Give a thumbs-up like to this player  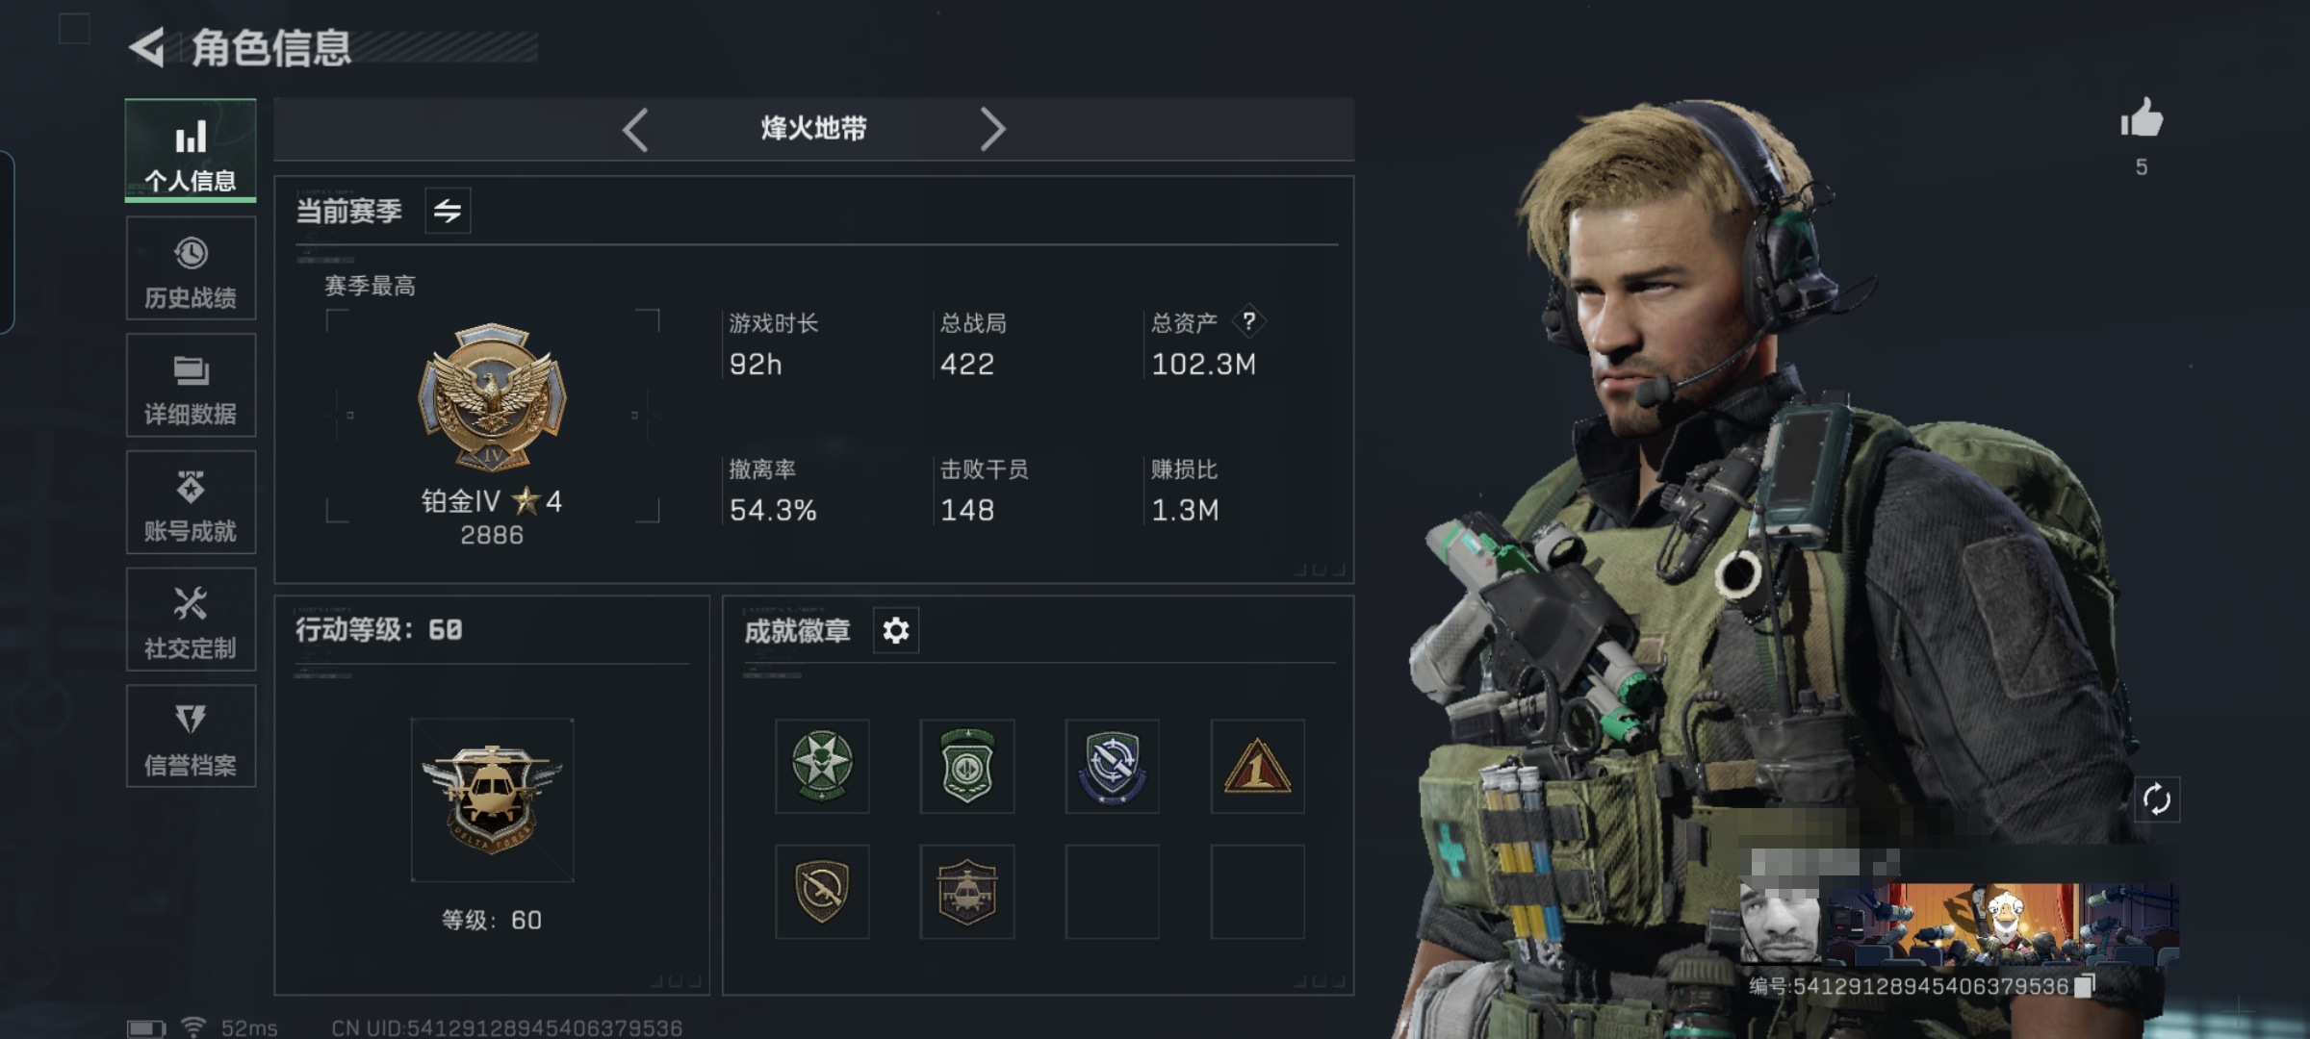(x=2141, y=119)
